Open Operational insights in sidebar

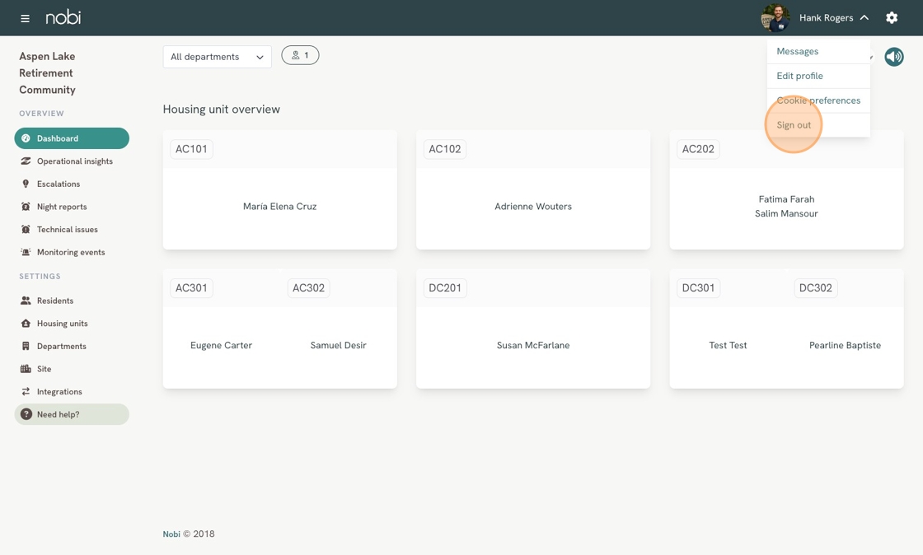(x=74, y=161)
